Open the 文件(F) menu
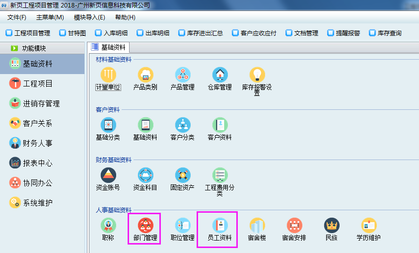This screenshot has height=253, width=419. click(x=16, y=17)
